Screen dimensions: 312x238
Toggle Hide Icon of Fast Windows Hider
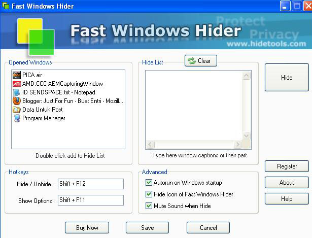click(149, 194)
